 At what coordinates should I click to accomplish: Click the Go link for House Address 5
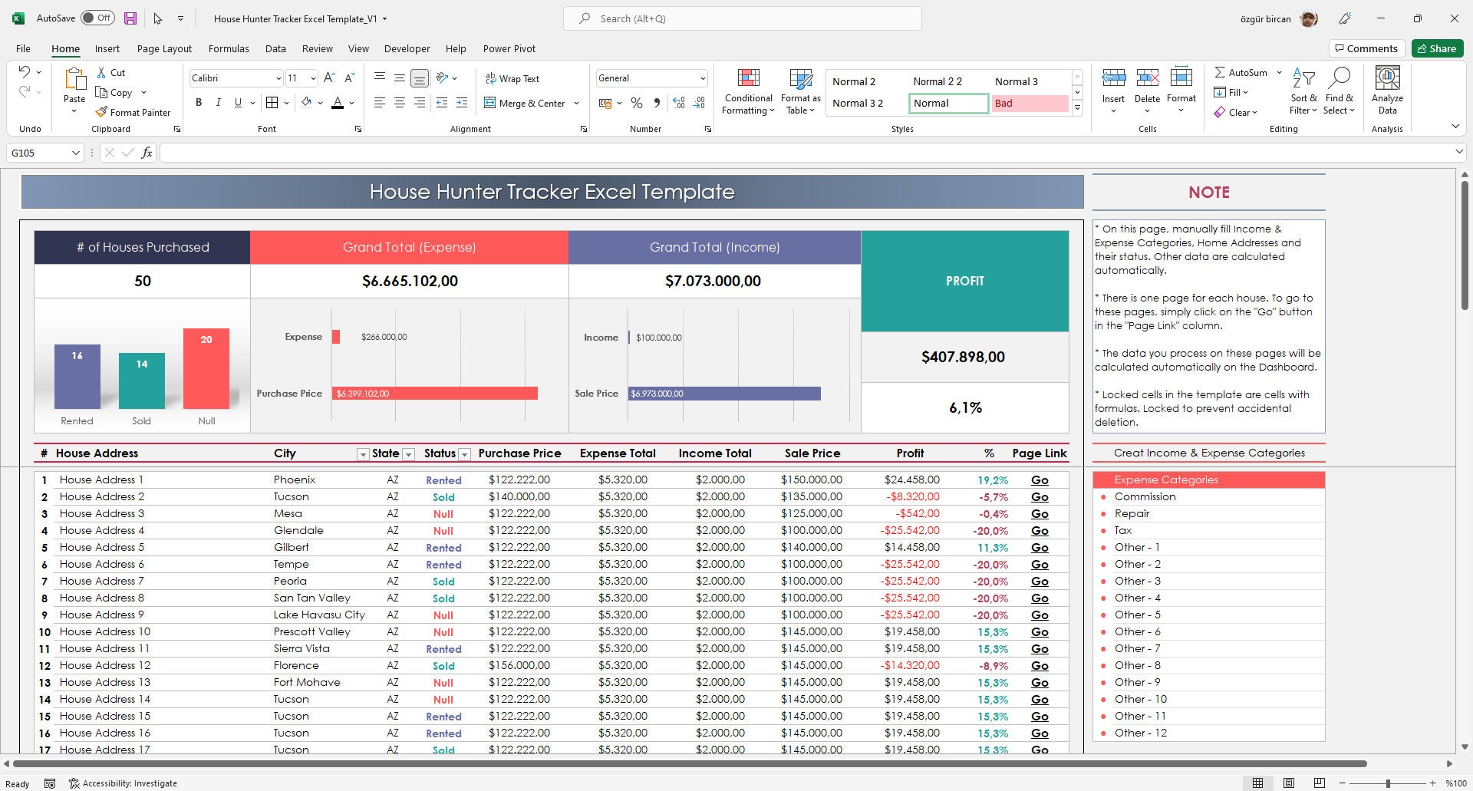click(1040, 547)
